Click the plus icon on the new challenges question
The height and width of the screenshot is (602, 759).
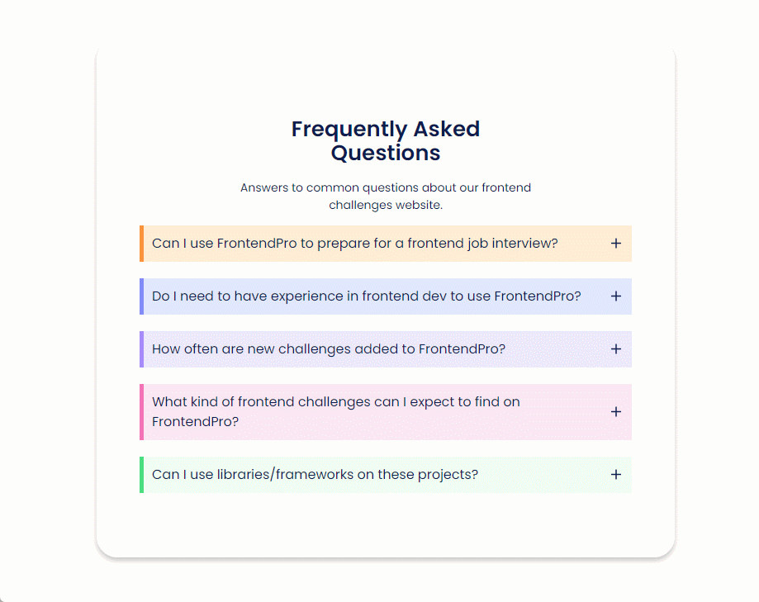pyautogui.click(x=616, y=349)
